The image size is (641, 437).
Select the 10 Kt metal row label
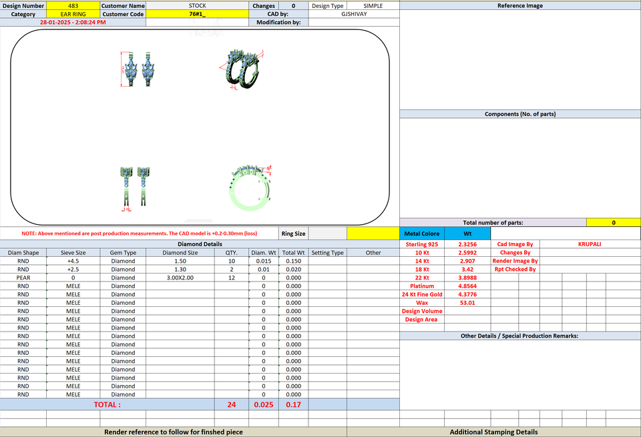[x=422, y=253]
